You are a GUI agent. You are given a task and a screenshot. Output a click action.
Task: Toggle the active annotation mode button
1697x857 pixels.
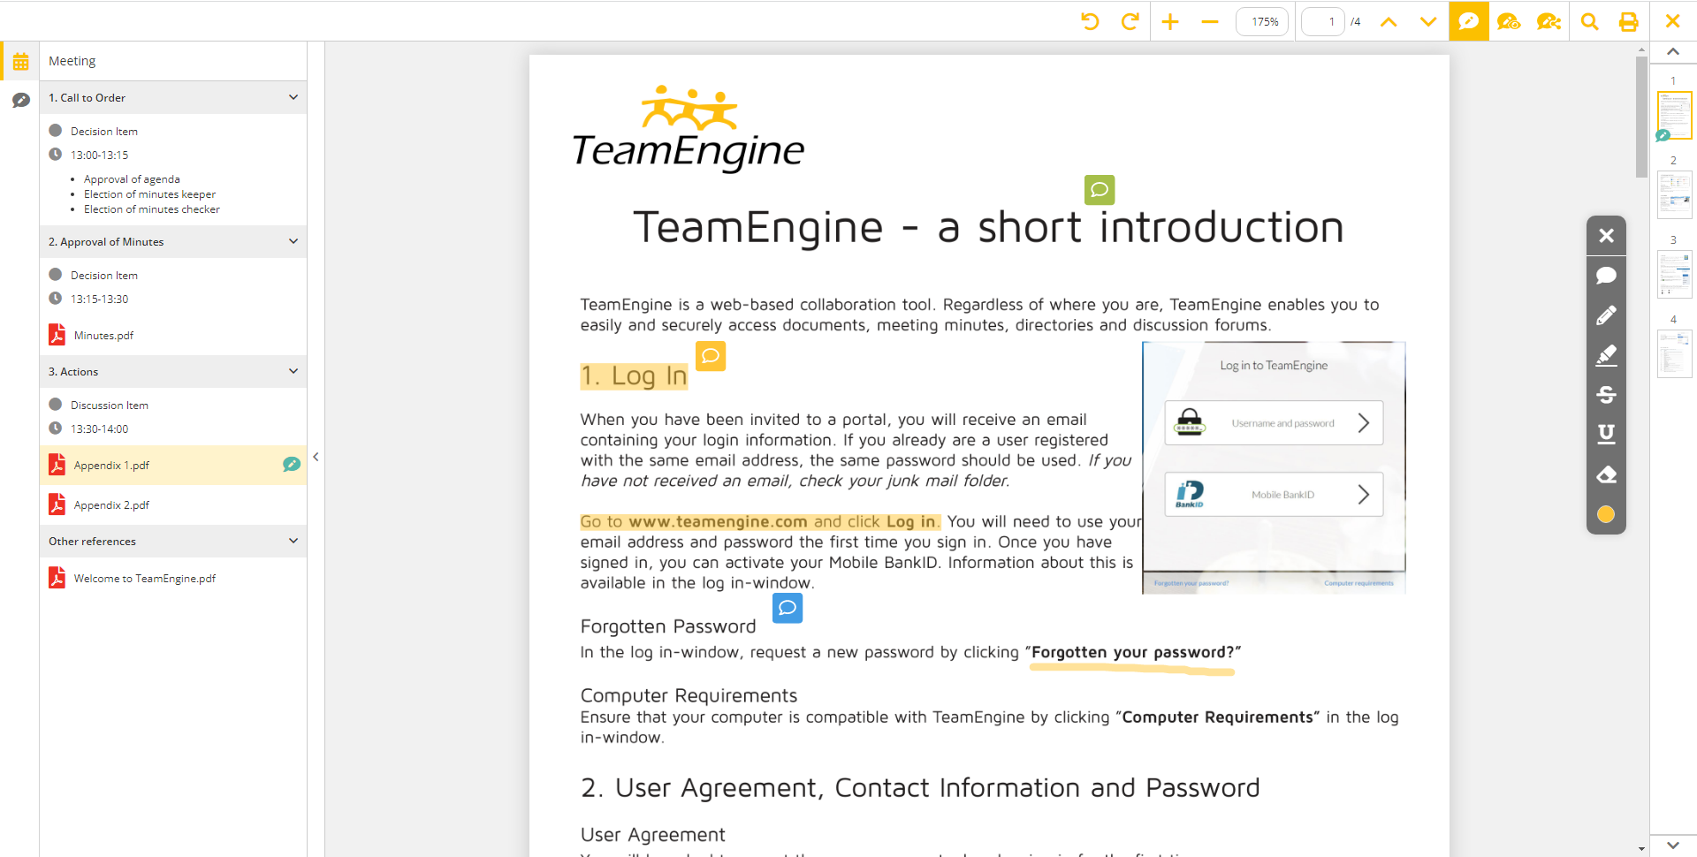click(1469, 20)
